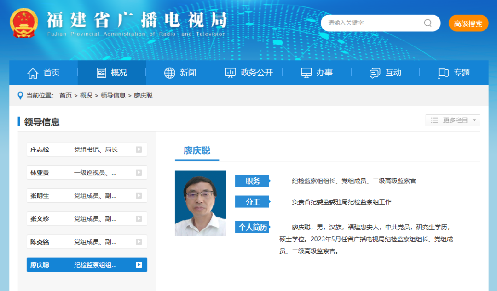Click the search magnifier icon
The height and width of the screenshot is (291, 497).
point(428,23)
